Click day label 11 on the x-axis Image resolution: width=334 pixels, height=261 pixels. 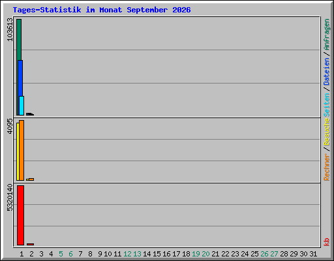click(x=117, y=254)
